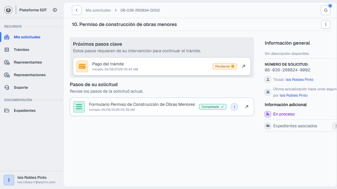Image resolution: width=337 pixels, height=189 pixels.
Task: Click the Representantes person icon
Action: [x=7, y=62]
